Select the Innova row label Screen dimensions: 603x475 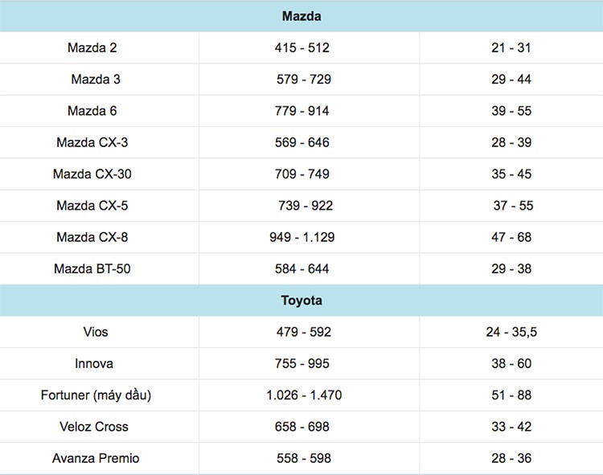[x=94, y=363]
